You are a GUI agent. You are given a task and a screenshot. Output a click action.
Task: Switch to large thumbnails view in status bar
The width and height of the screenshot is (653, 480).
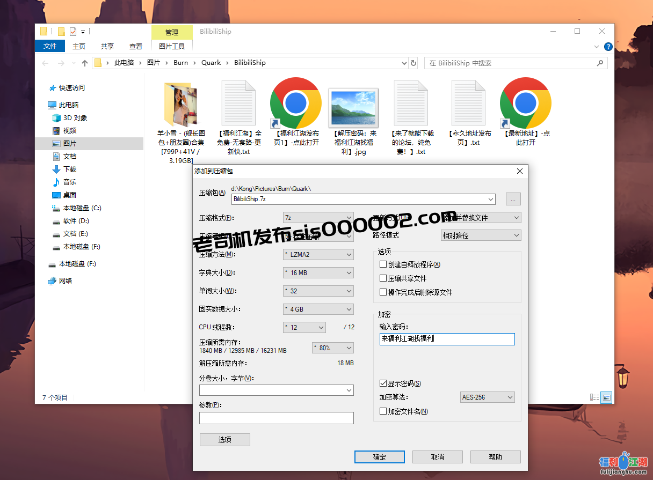[606, 397]
